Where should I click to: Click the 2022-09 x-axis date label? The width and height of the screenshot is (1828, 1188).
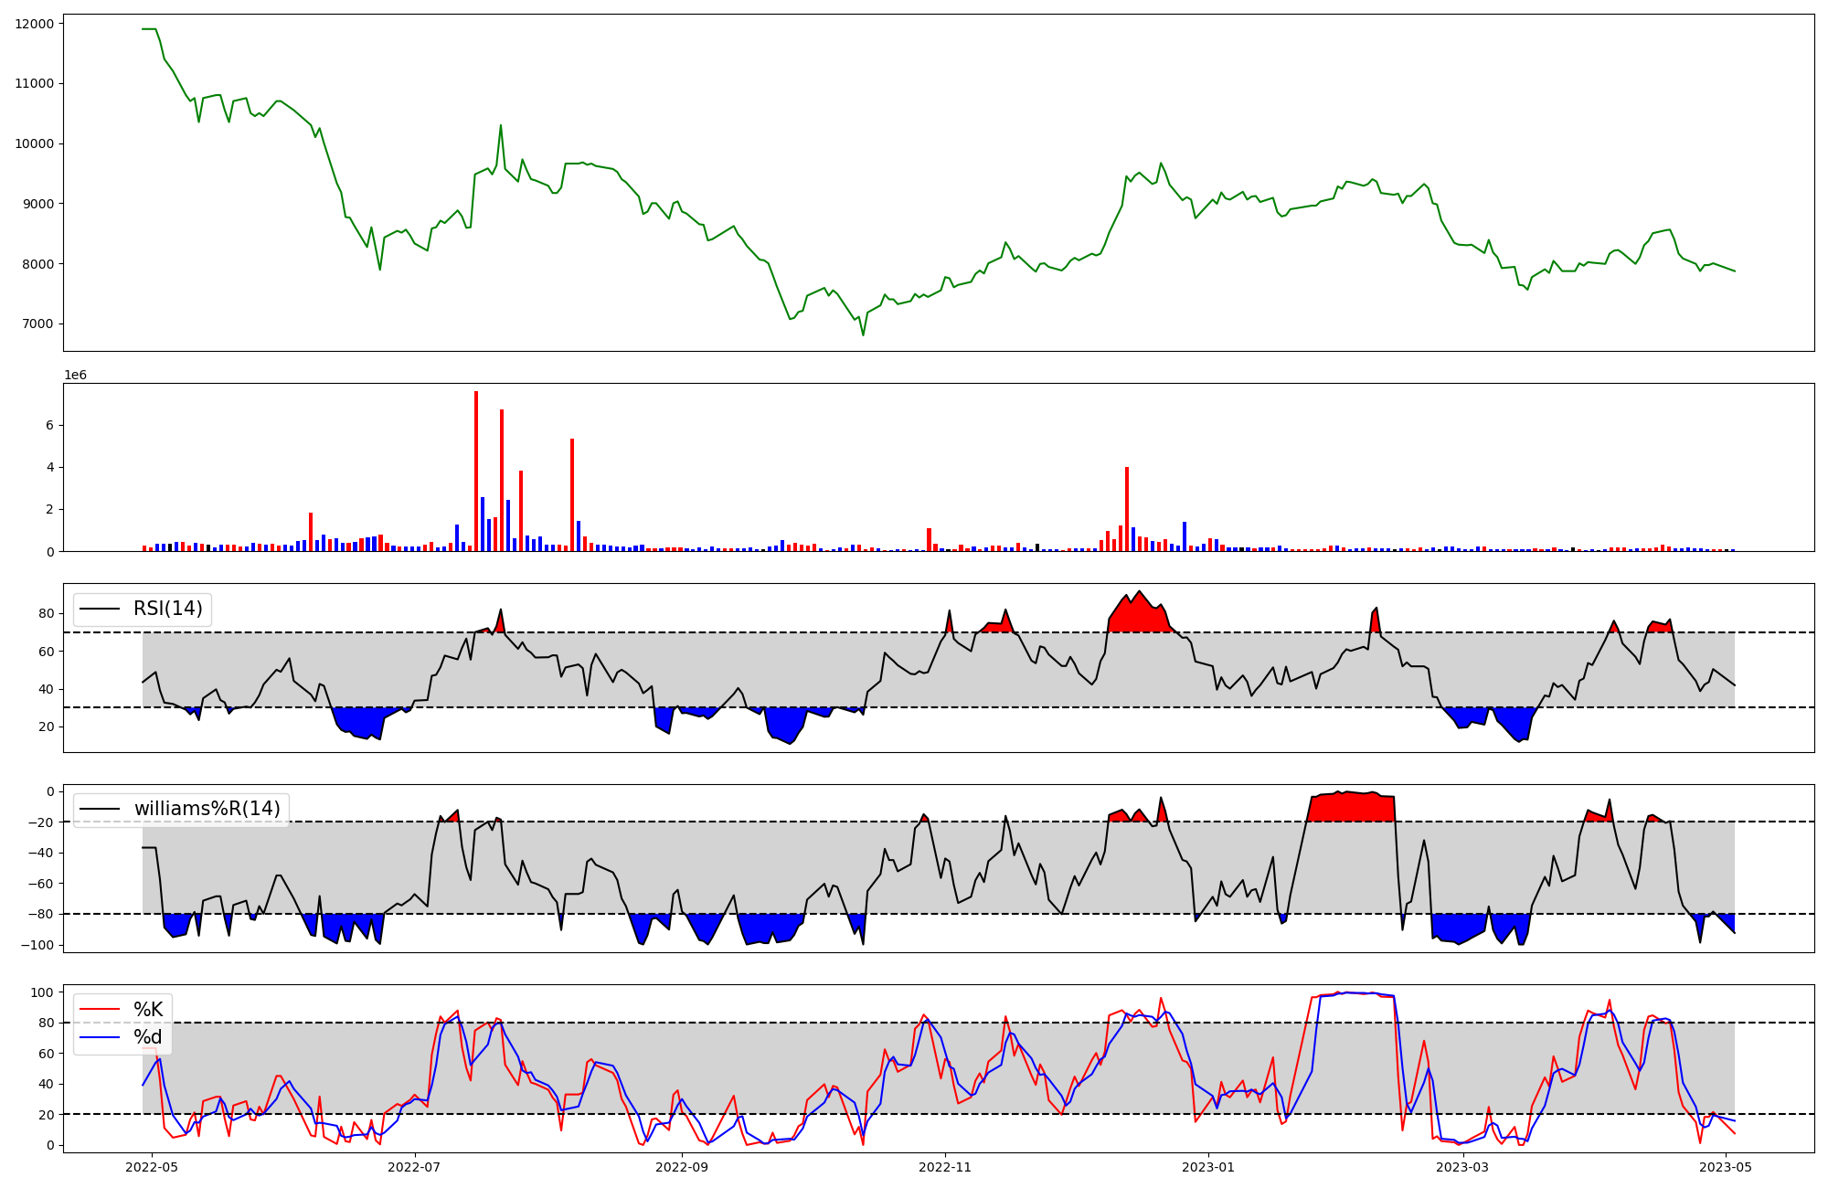coord(682,1167)
